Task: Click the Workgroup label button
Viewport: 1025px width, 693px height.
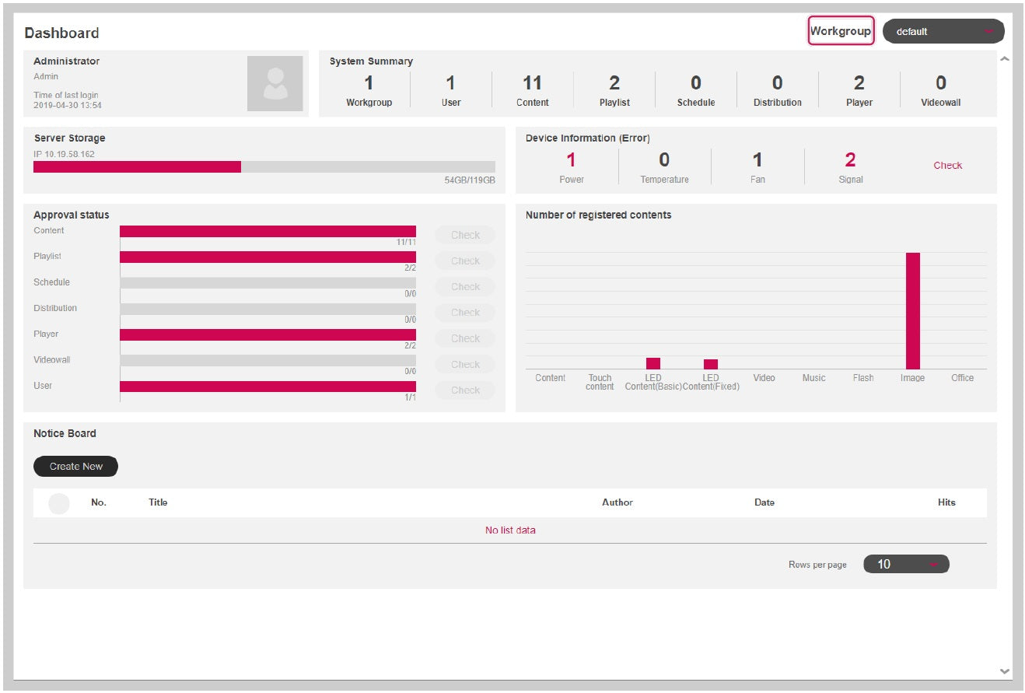Action: 840,31
